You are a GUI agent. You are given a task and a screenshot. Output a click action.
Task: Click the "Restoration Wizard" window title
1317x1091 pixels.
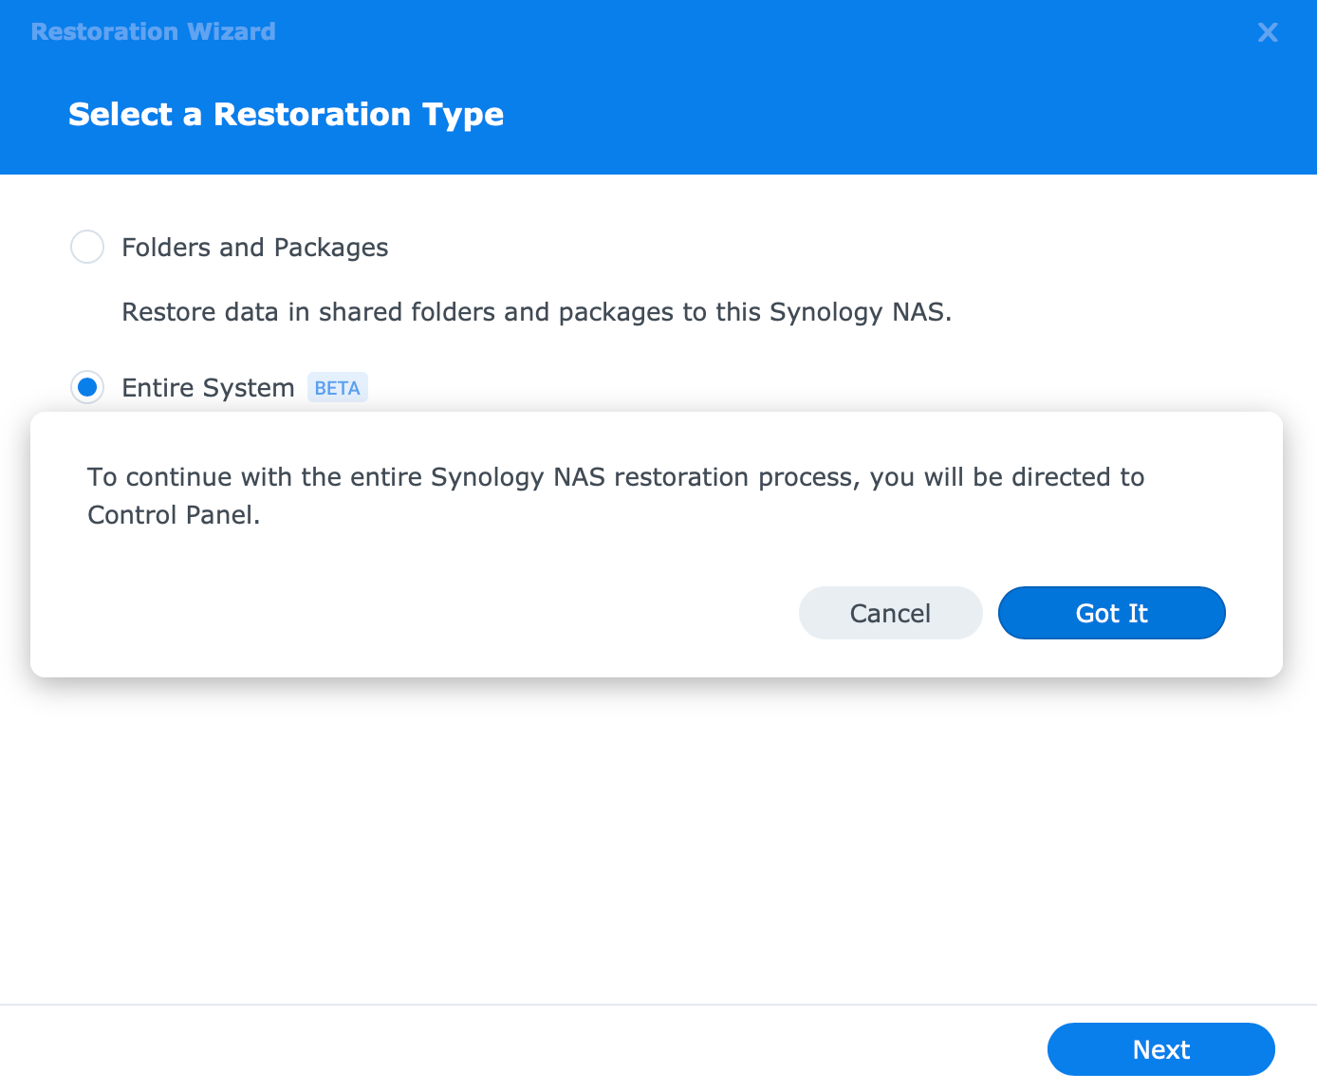coord(153,32)
